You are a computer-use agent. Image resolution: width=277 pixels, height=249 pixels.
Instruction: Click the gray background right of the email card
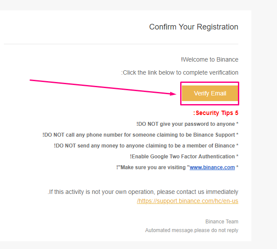pos(264,124)
